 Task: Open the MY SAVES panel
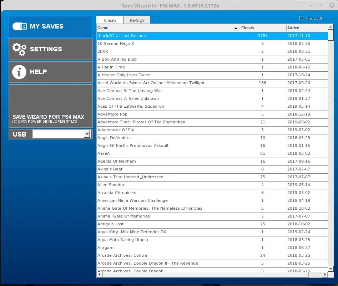point(51,26)
